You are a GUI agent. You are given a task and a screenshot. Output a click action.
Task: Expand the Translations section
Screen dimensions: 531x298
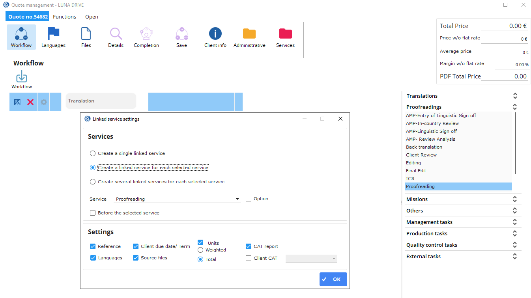point(514,96)
